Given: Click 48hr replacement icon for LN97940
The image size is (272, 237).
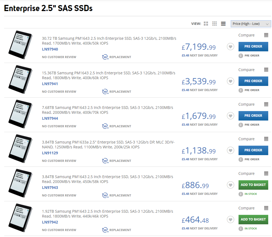Looking at the screenshot, I should point(105,57).
